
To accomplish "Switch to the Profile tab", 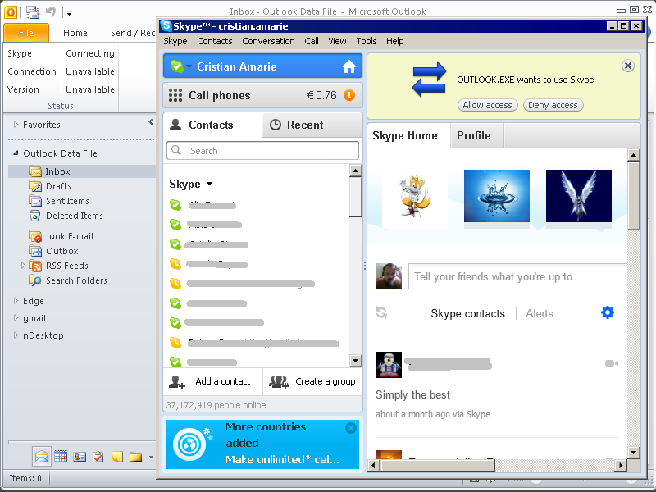I will coord(477,135).
